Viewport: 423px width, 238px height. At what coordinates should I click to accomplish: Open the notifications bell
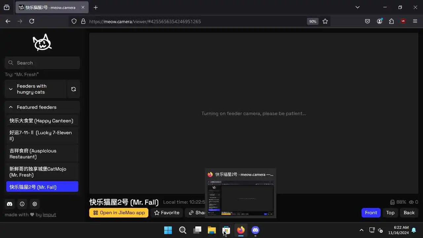pyautogui.click(x=414, y=230)
